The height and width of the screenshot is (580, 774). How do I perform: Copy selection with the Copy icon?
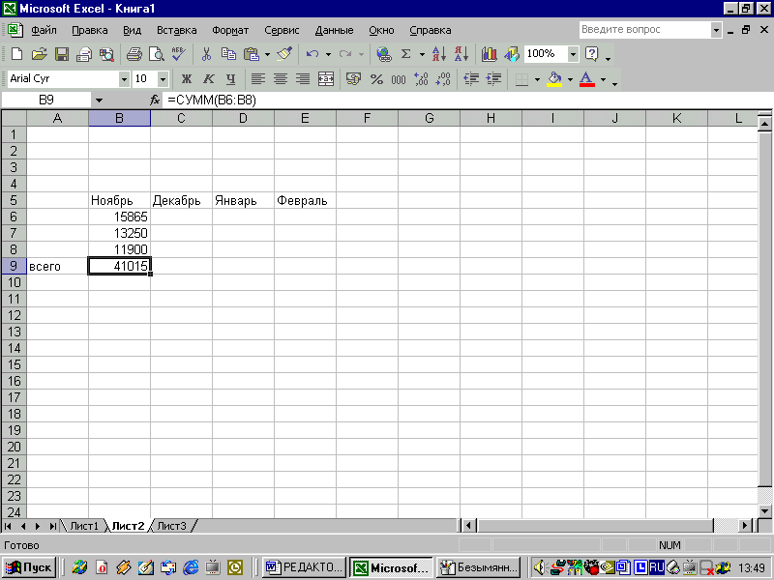[228, 54]
